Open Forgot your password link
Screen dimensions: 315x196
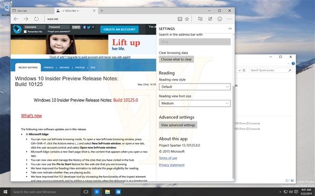(x=59, y=31)
